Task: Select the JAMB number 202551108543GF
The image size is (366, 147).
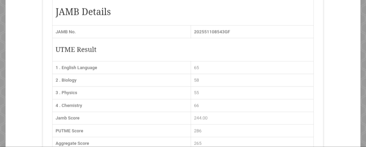Action: pos(212,32)
